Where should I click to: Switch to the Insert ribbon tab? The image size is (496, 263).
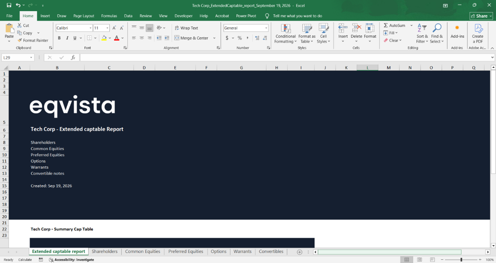(x=45, y=16)
